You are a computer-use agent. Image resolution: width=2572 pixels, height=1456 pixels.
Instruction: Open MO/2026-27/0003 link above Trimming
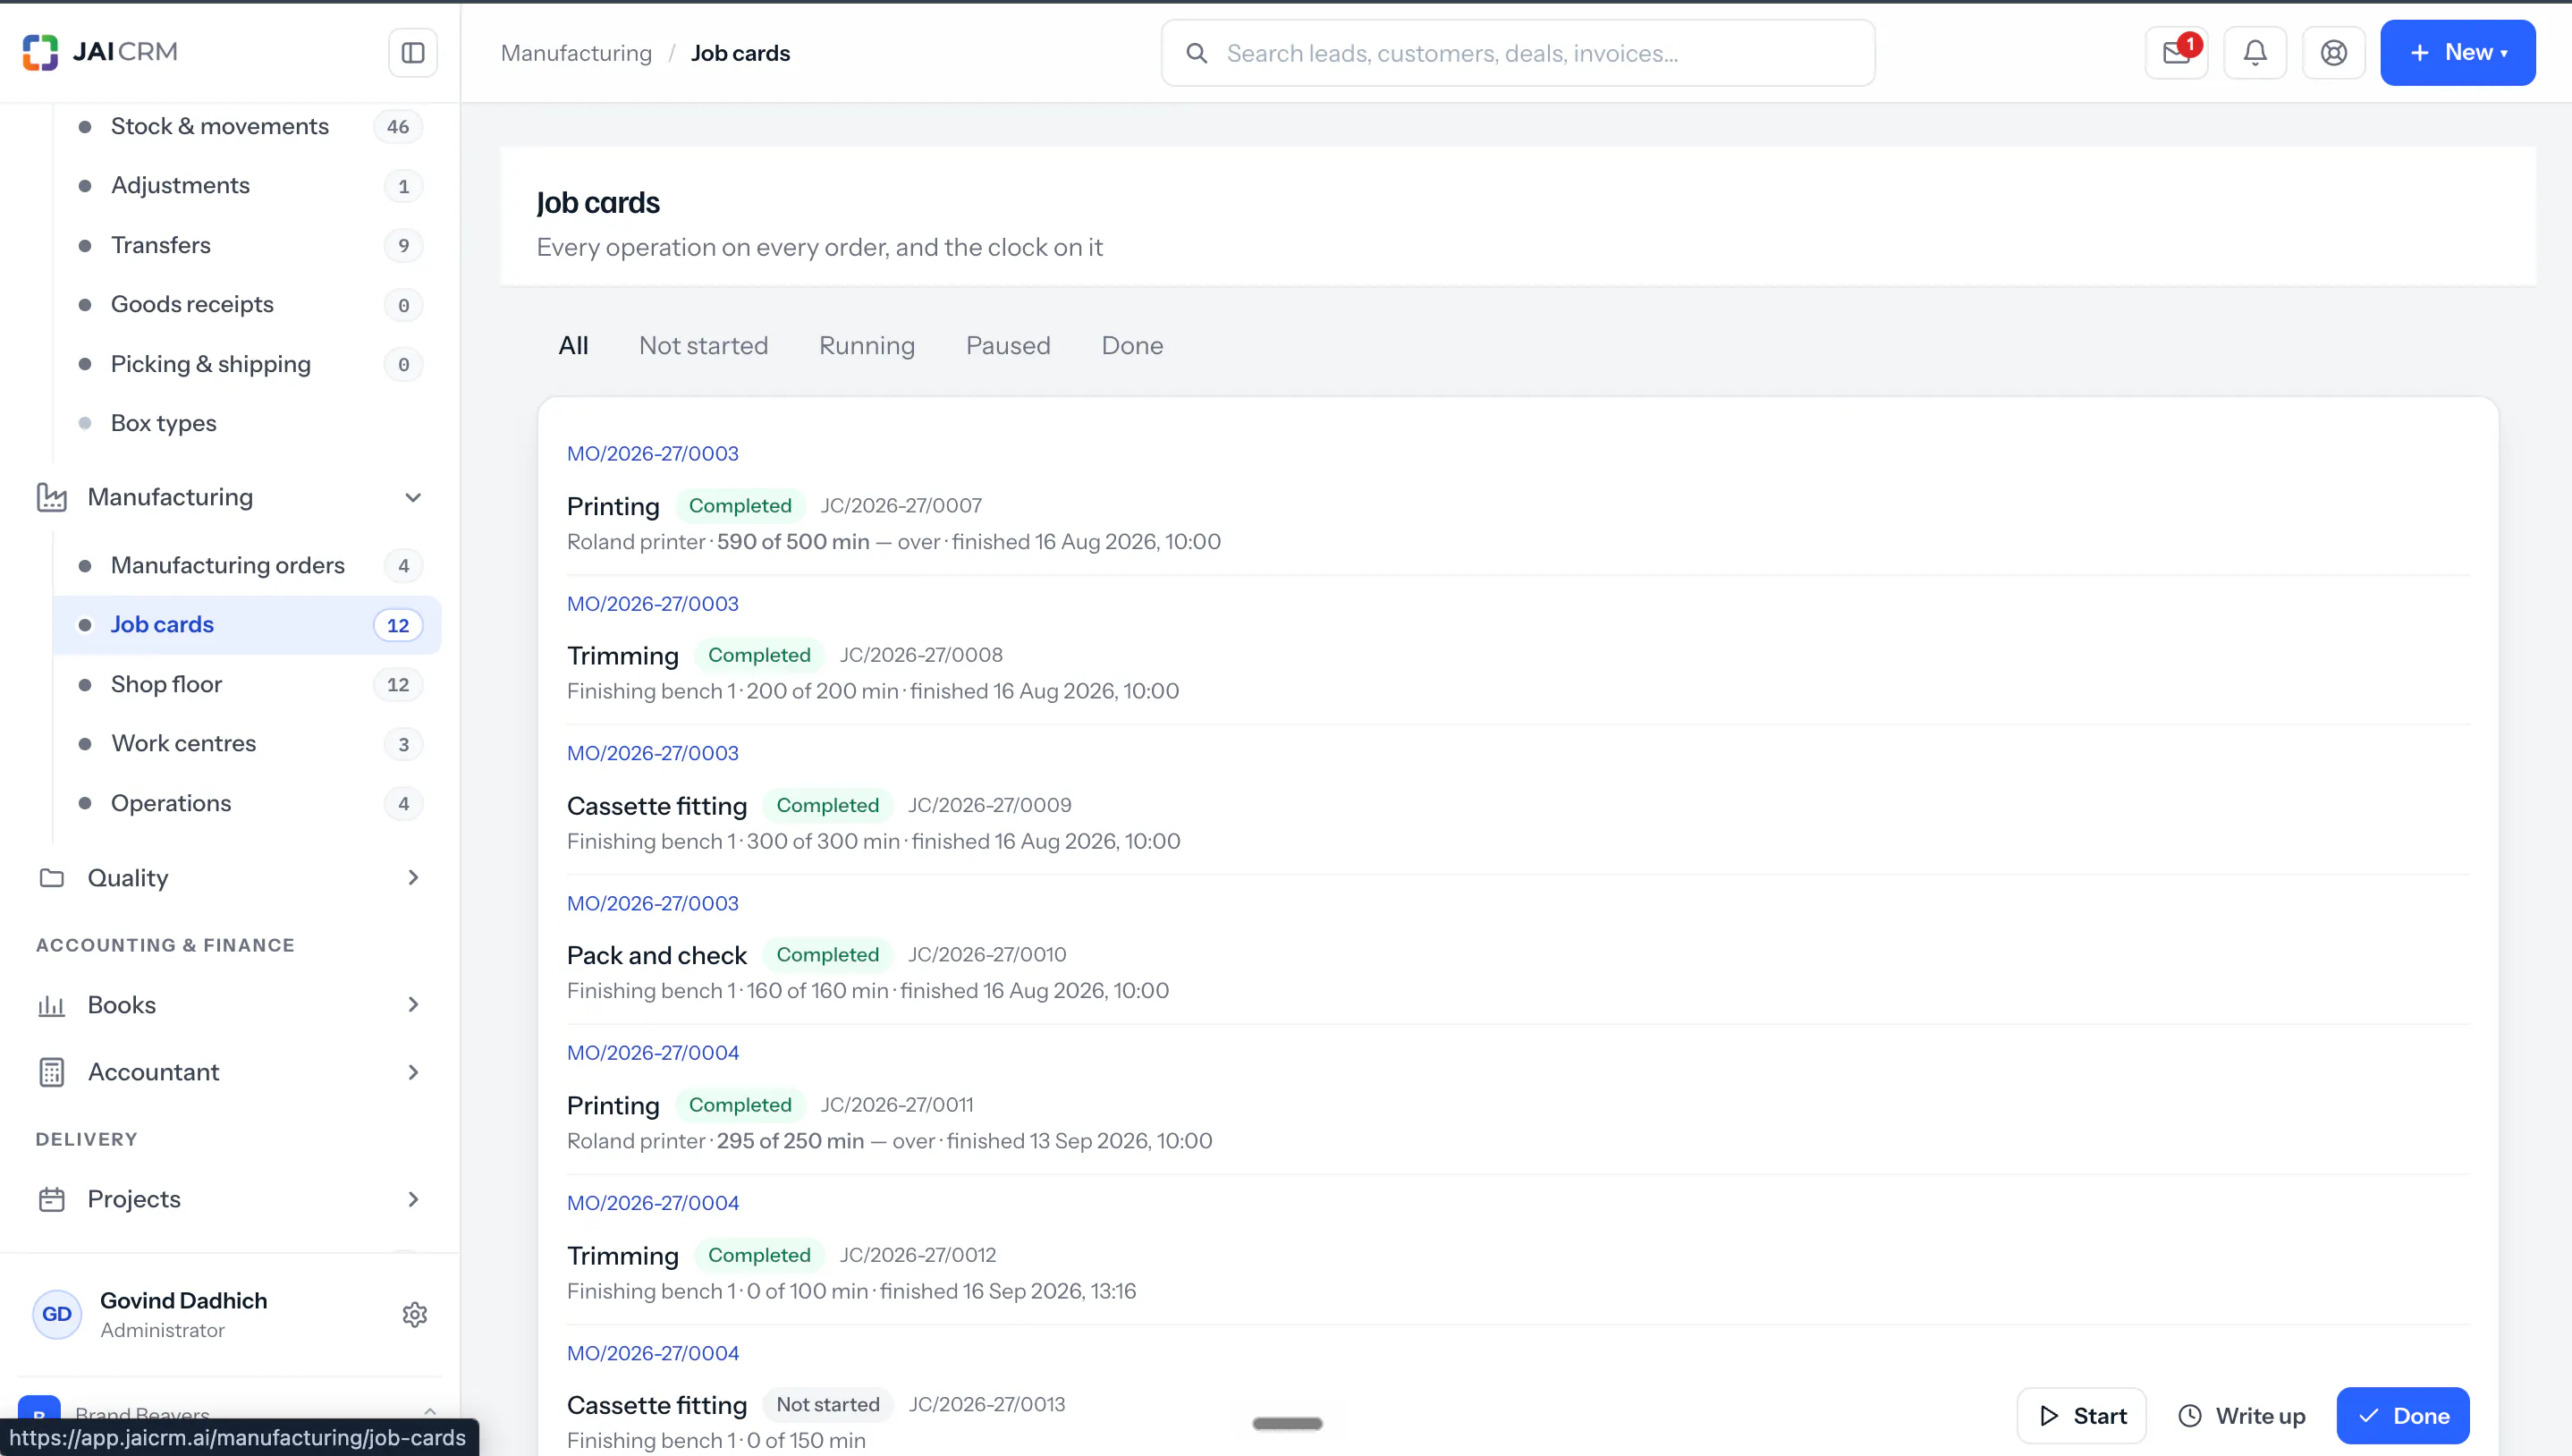(x=653, y=604)
